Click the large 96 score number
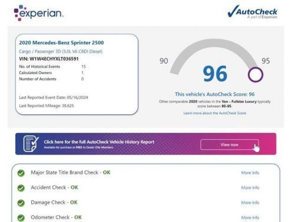 click(x=215, y=74)
